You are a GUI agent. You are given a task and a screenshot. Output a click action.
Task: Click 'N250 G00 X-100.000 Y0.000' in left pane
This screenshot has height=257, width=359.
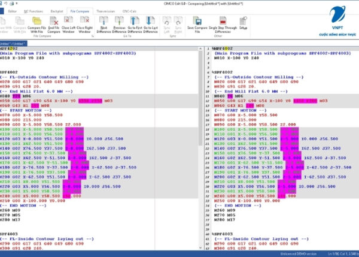tap(32, 201)
